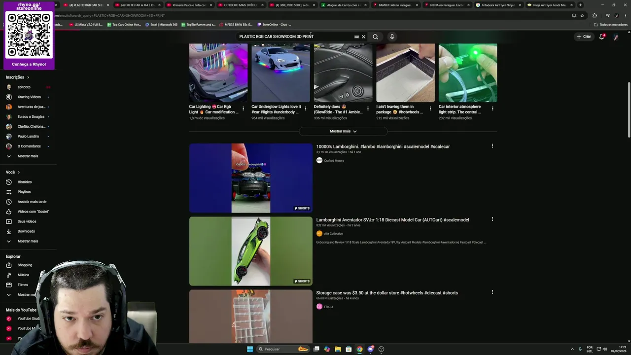
Task: Open options for Storage case video
Action: (x=492, y=292)
